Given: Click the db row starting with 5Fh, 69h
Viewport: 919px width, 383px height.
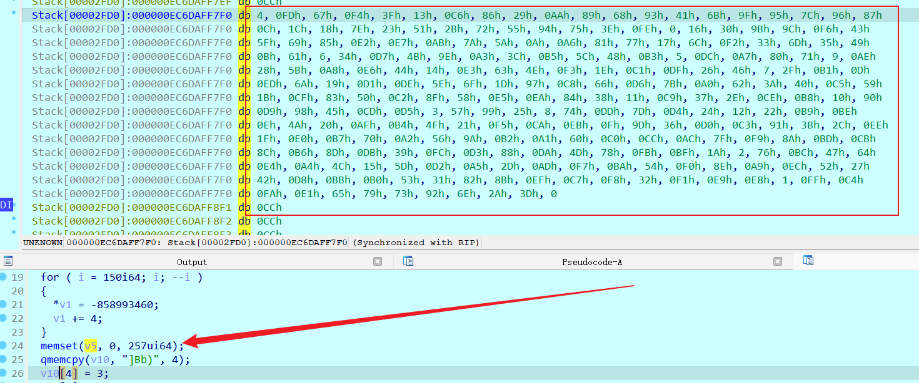Looking at the screenshot, I should (x=554, y=42).
